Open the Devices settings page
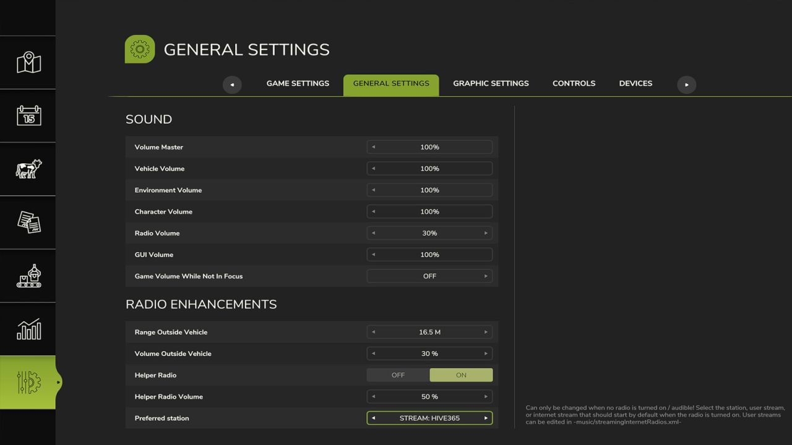This screenshot has height=445, width=792. point(635,83)
